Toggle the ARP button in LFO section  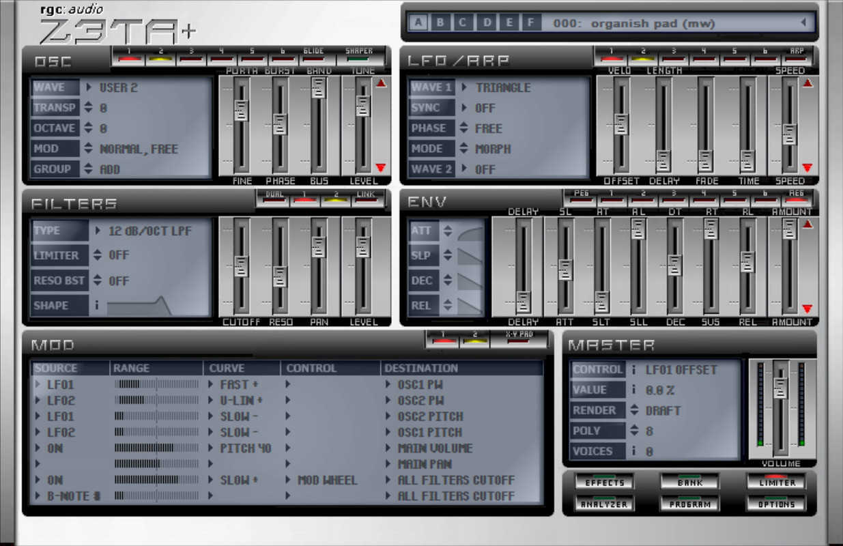pos(797,56)
